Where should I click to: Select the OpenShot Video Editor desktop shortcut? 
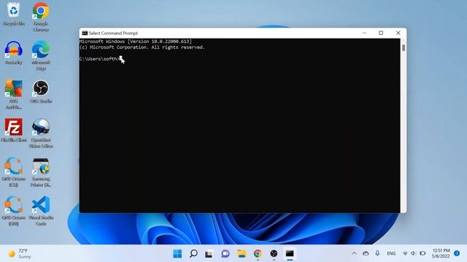[41, 133]
